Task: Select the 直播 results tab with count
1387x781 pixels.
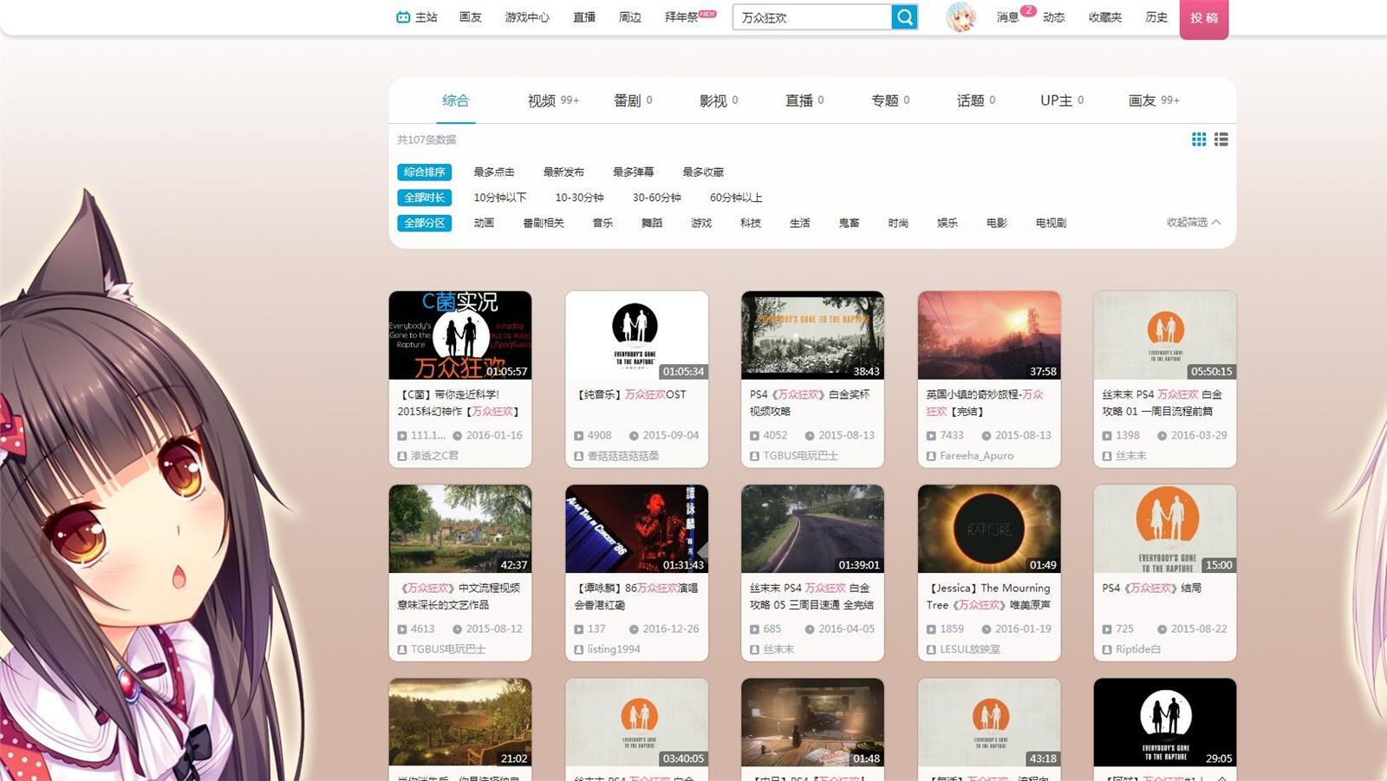Action: 804,101
